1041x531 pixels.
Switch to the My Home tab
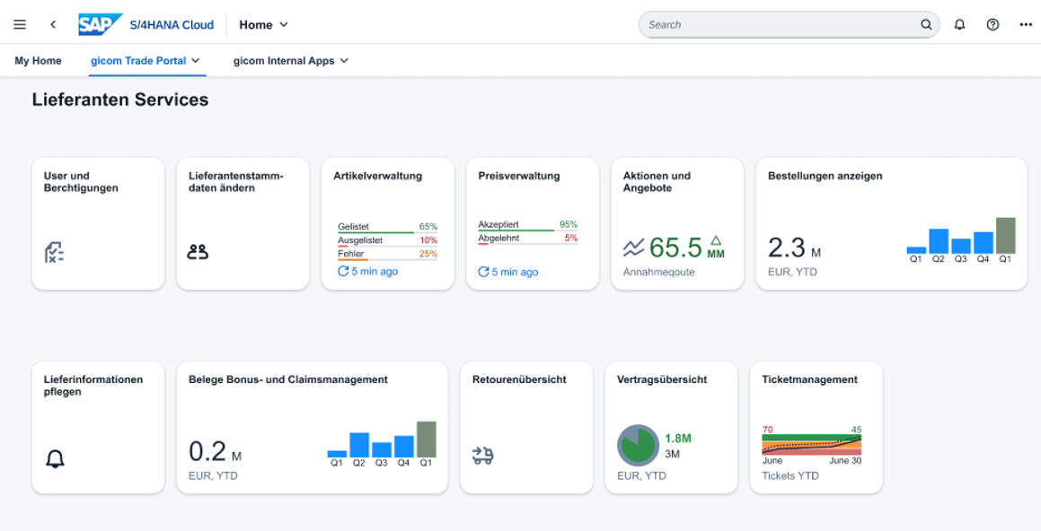(38, 61)
